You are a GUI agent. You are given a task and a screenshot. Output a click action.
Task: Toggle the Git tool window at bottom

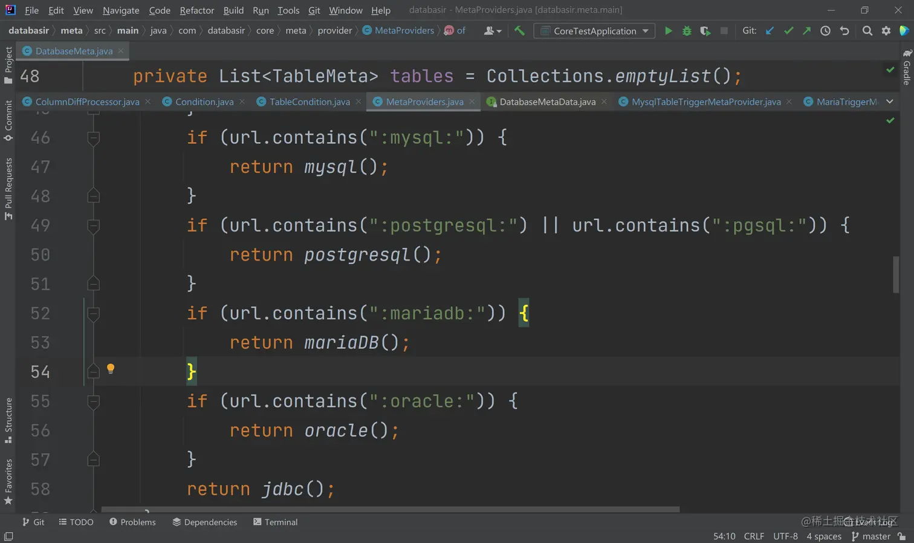(x=33, y=522)
